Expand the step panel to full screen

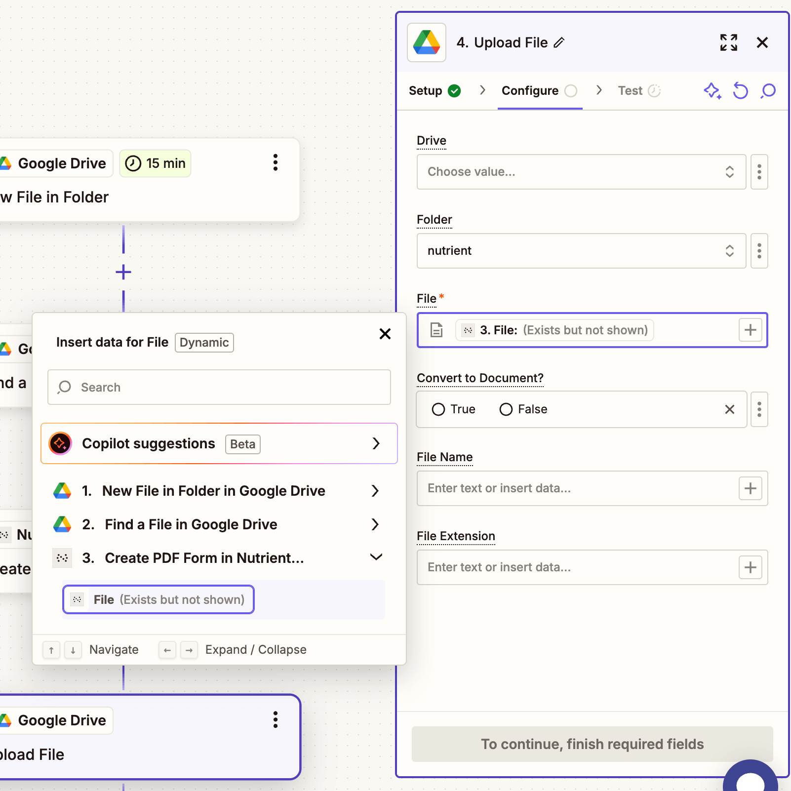[x=728, y=43]
